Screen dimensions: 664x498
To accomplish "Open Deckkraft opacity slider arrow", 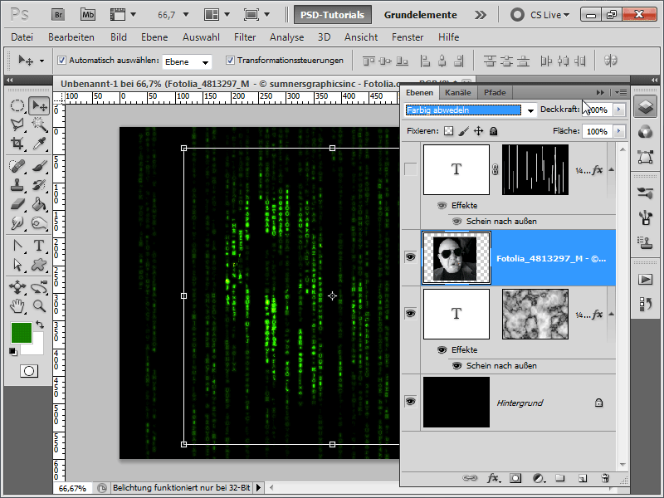I will pyautogui.click(x=619, y=110).
